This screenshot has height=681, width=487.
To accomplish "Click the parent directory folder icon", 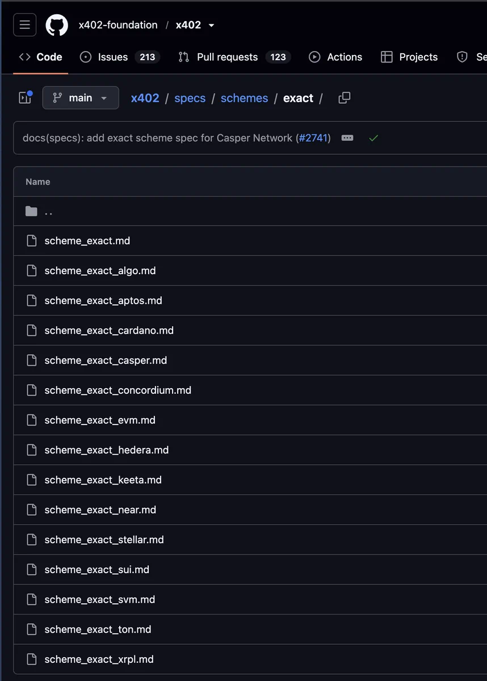I will tap(31, 211).
